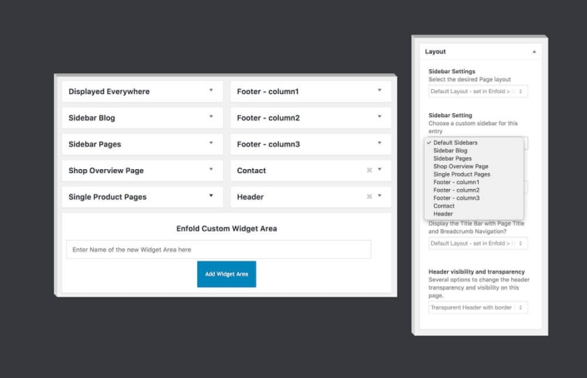Remove the Header widget area via X icon
The height and width of the screenshot is (378, 587).
click(369, 196)
